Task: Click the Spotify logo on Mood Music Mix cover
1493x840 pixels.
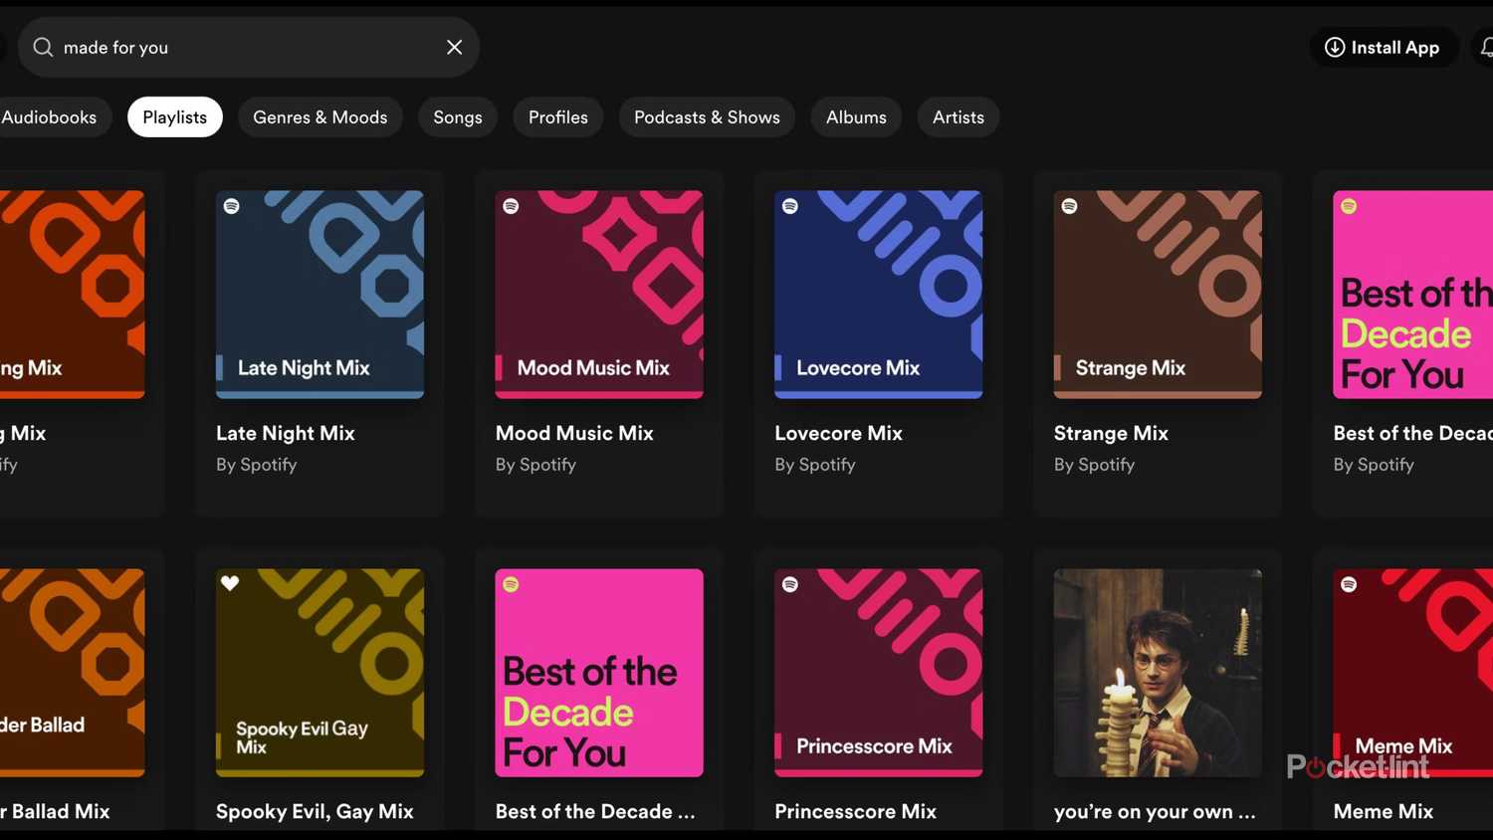Action: (x=510, y=206)
